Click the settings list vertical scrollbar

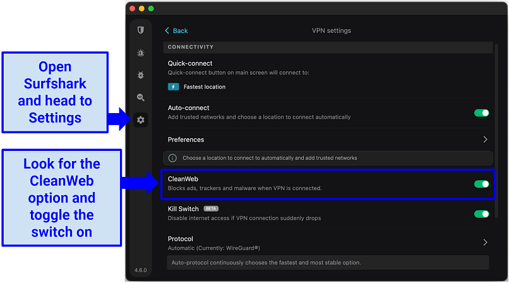pyautogui.click(x=496, y=130)
